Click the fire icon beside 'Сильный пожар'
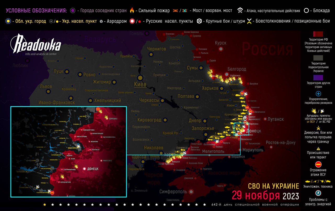The height and width of the screenshot is (211, 335). [132, 11]
